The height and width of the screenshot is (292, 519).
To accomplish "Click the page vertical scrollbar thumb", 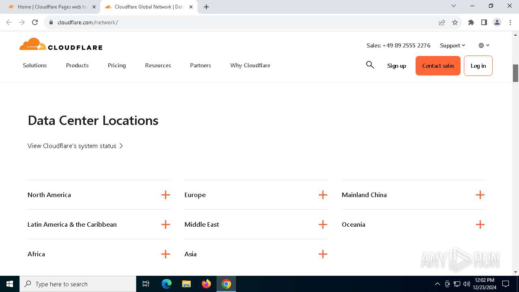I will click(516, 73).
